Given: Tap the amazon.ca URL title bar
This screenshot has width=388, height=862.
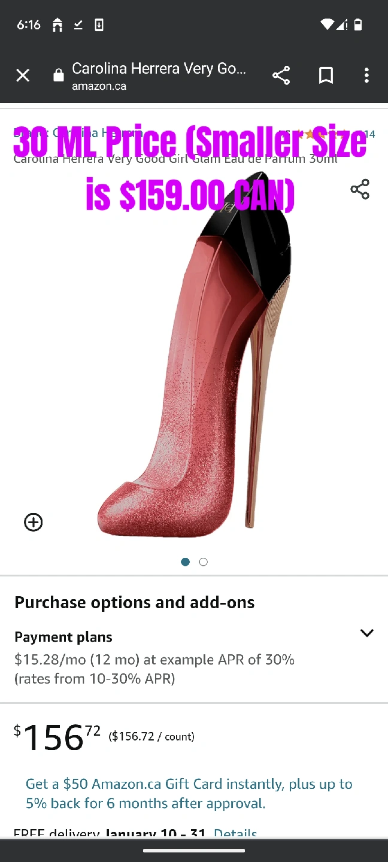Looking at the screenshot, I should [x=159, y=76].
